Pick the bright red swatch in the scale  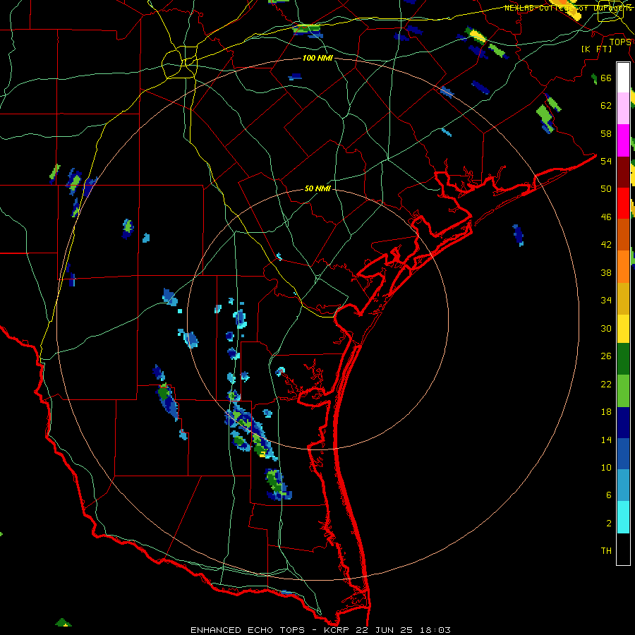click(x=623, y=203)
